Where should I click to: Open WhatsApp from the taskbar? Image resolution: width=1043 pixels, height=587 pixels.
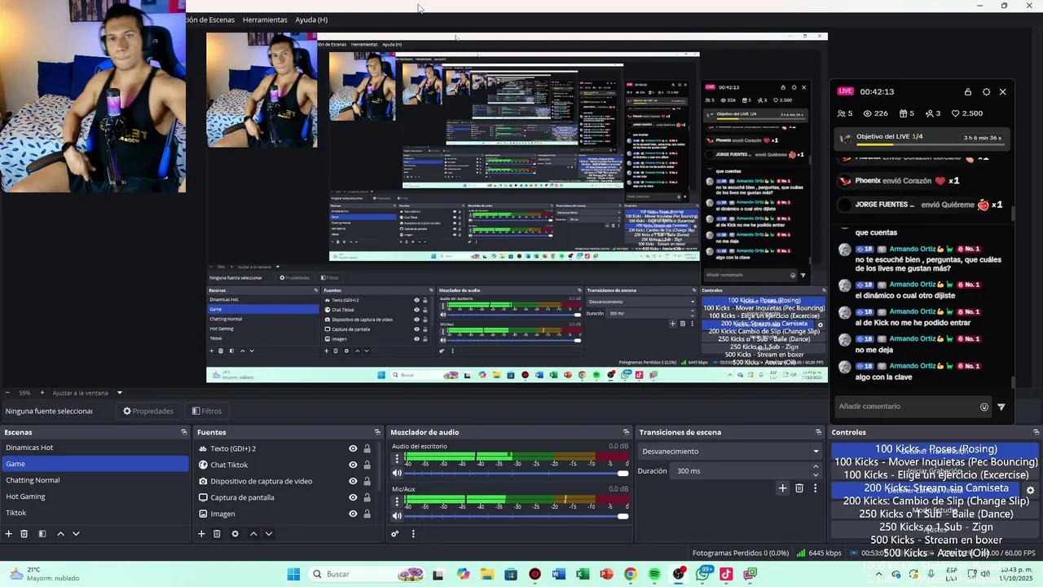click(703, 575)
